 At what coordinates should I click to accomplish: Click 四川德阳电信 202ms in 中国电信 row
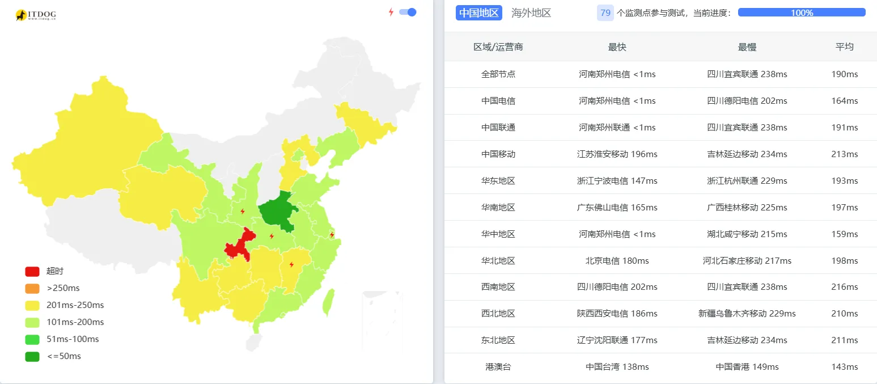(x=747, y=101)
